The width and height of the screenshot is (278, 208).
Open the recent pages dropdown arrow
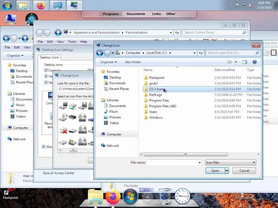coord(113,53)
